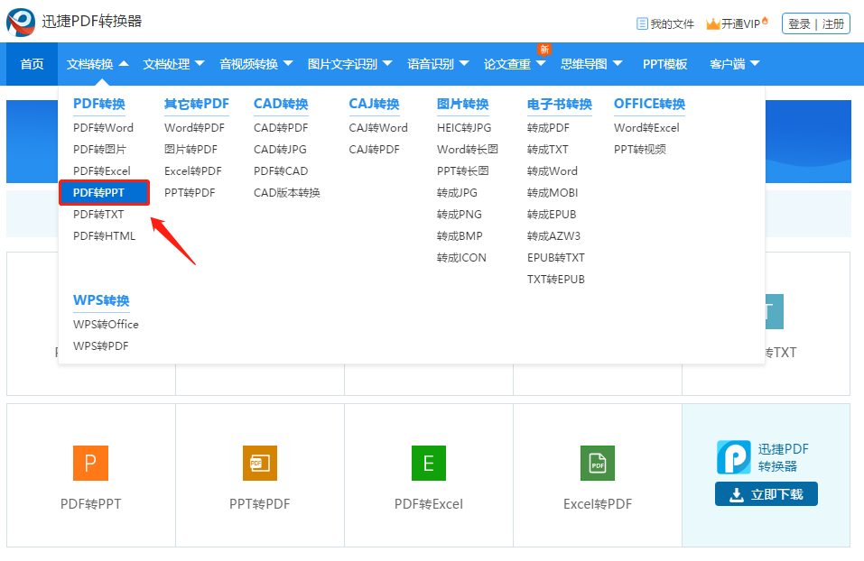This screenshot has height=561, width=864.
Task: Open CAD版本转换 option
Action: point(287,193)
